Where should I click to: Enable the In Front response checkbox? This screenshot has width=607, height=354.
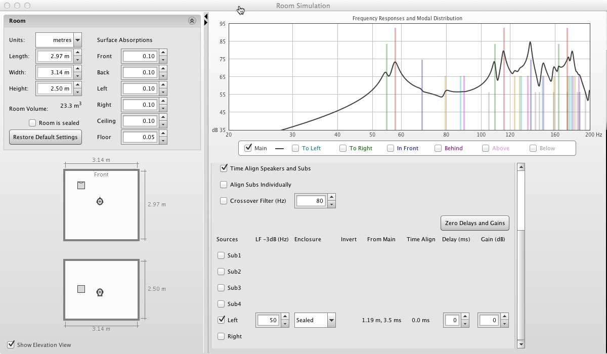(x=391, y=148)
